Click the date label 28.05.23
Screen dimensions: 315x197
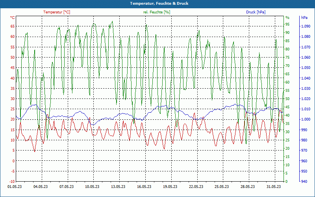[x=248, y=187]
